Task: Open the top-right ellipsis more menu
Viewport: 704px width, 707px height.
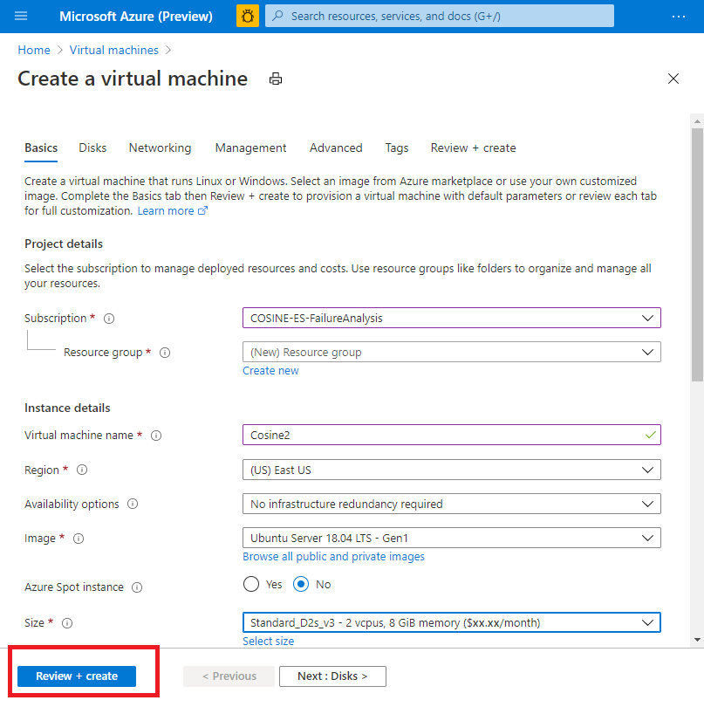Action: (679, 17)
